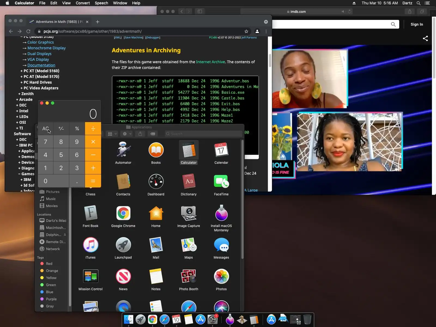Image resolution: width=436 pixels, height=327 pixels.
Task: Toggle the sign with the calculator +/- key
Action: [x=61, y=128]
